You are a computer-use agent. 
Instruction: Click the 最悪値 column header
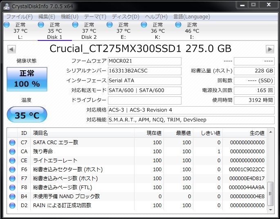pos(178,133)
